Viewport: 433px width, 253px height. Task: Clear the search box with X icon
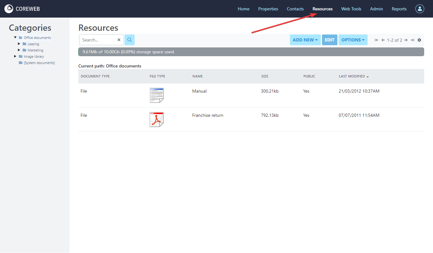pyautogui.click(x=119, y=40)
